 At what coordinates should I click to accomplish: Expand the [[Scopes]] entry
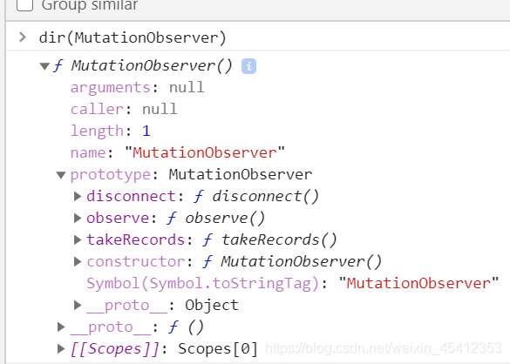(x=61, y=348)
